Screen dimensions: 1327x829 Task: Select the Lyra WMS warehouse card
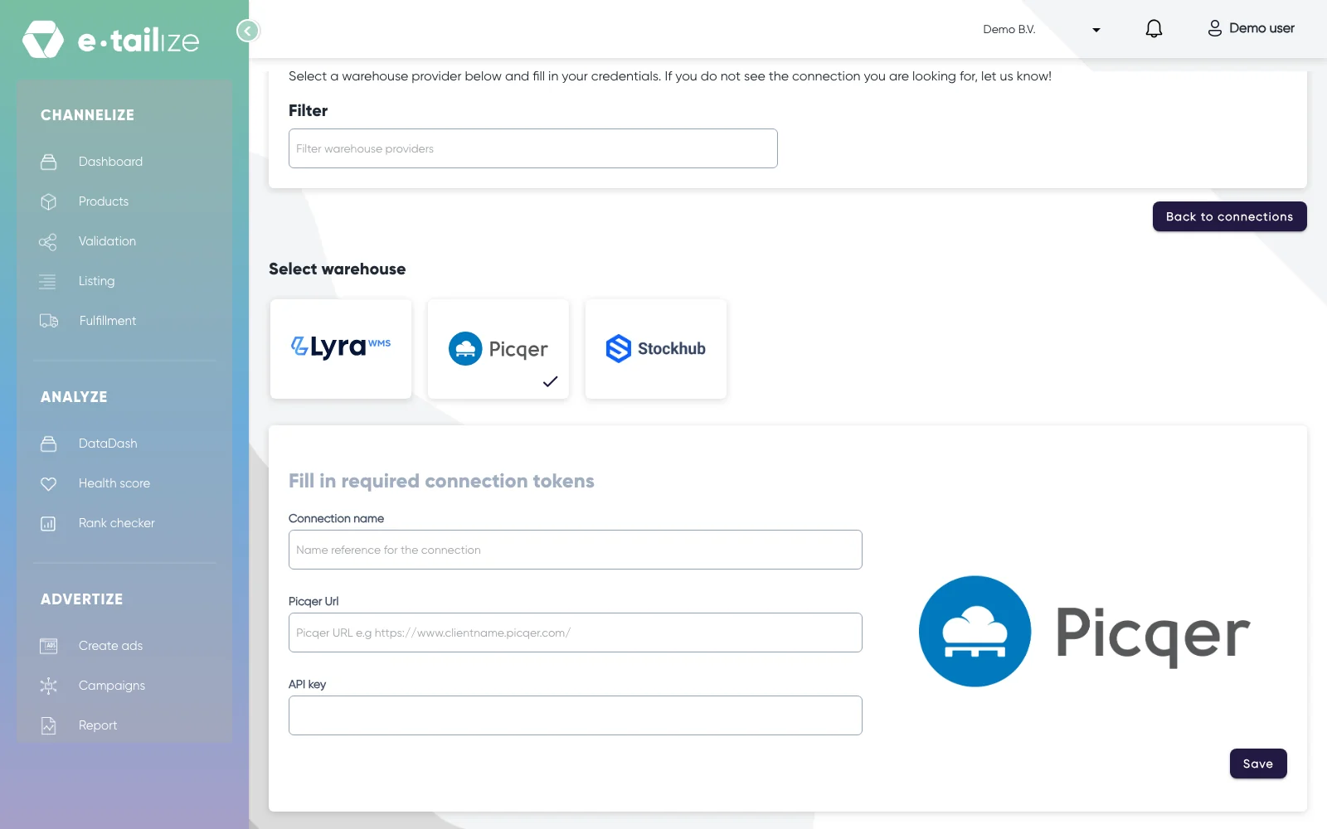click(x=341, y=349)
